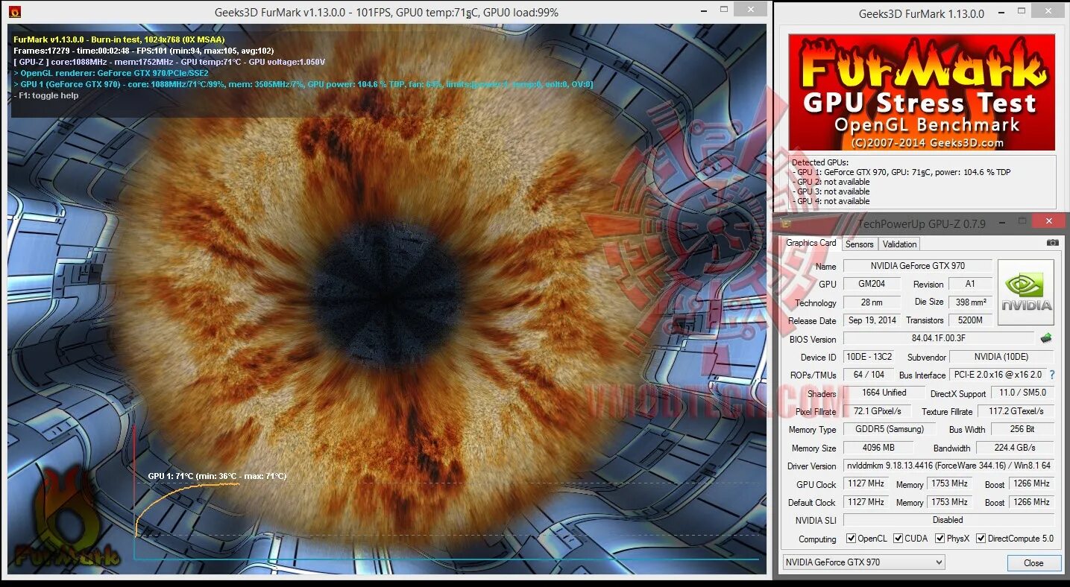Viewport: 1070px width, 587px height.
Task: Click the Revision field showing A1
Action: 970,284
